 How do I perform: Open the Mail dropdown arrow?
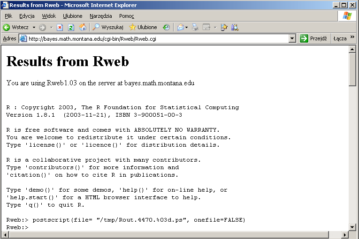187,28
